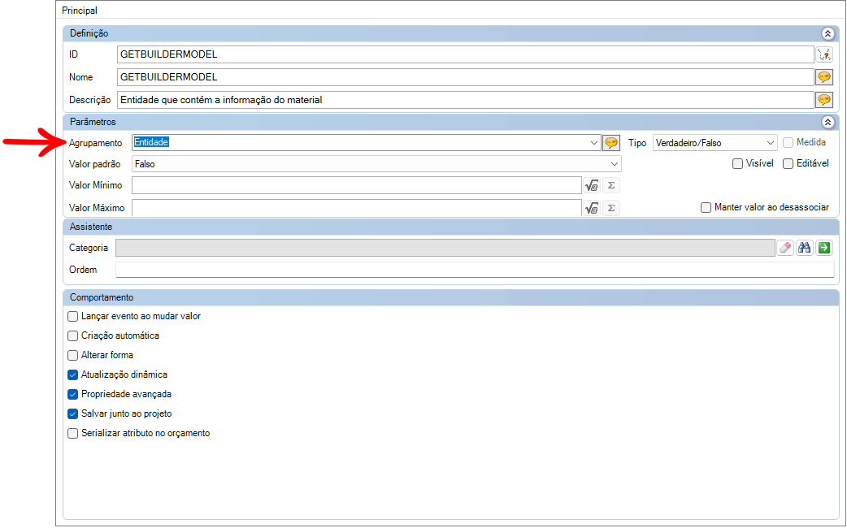Click the Nome input field
Viewport: 847px width, 528px height.
[466, 77]
